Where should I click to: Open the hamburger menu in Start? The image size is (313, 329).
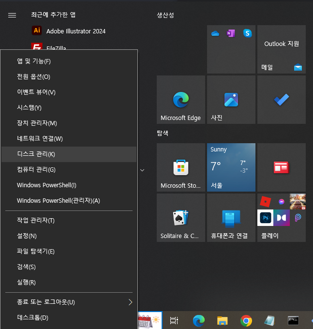[12, 15]
